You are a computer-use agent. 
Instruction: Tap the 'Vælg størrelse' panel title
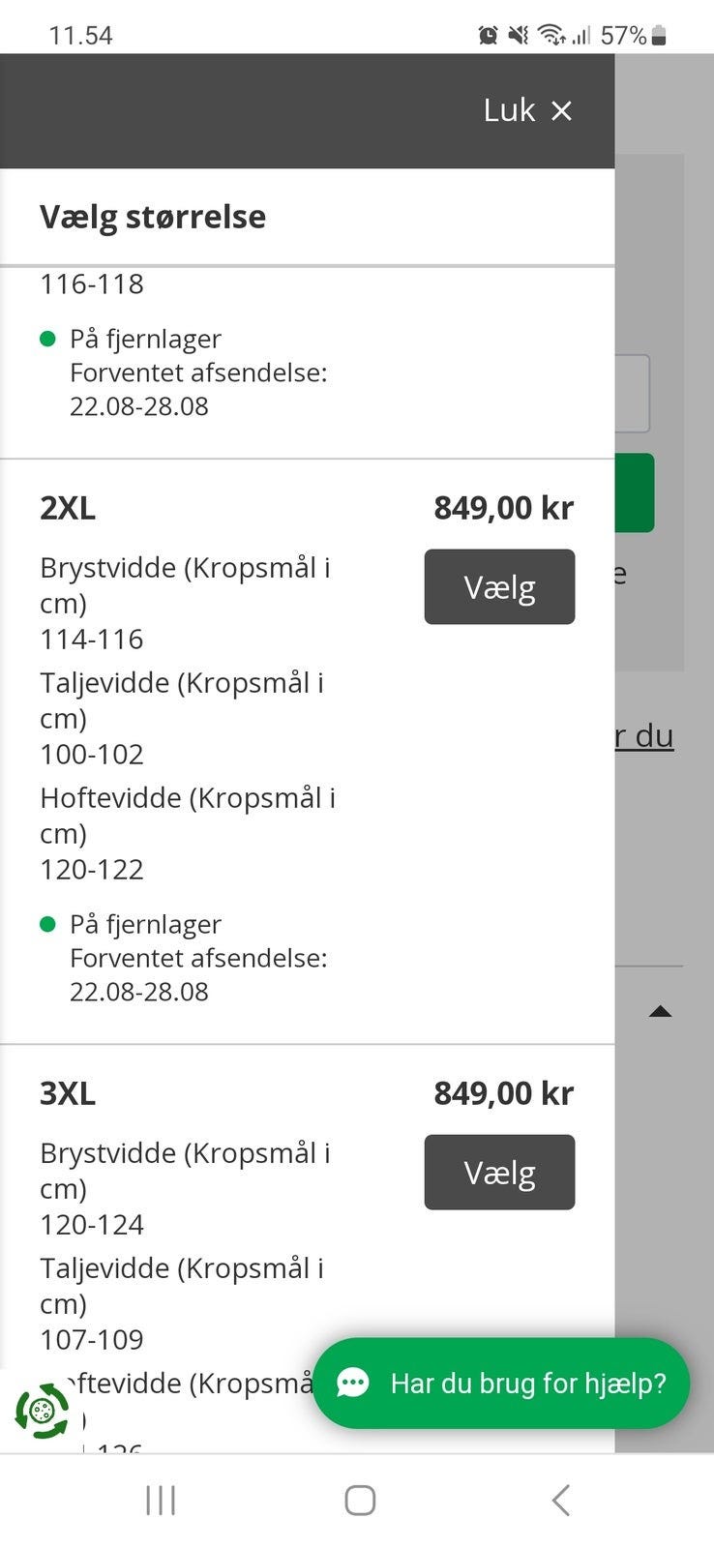(153, 217)
